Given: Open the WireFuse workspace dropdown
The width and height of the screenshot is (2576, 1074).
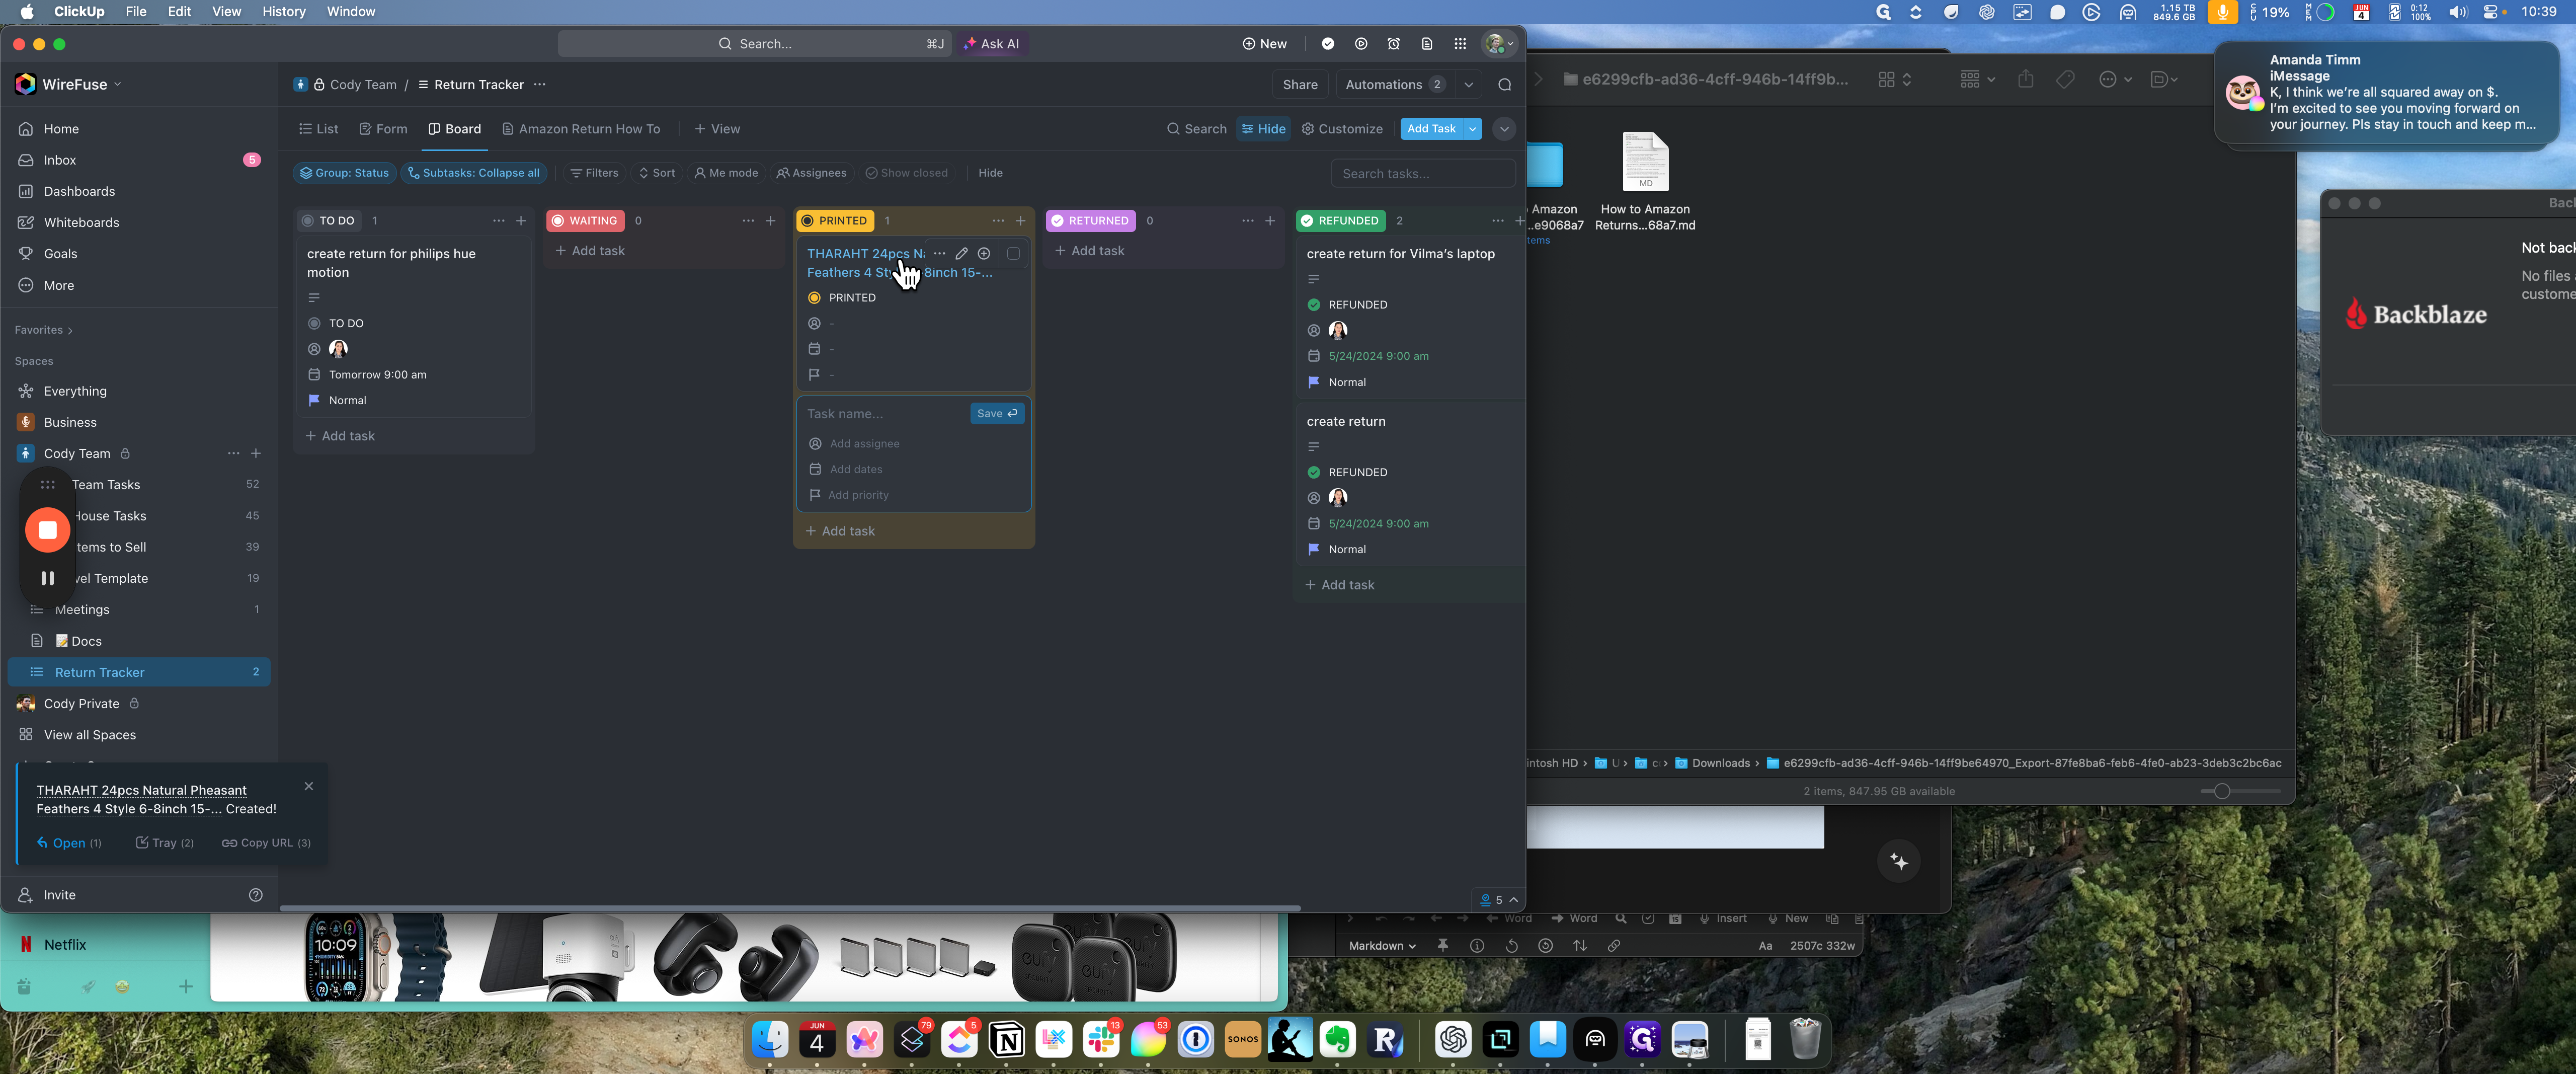Looking at the screenshot, I should coord(68,84).
